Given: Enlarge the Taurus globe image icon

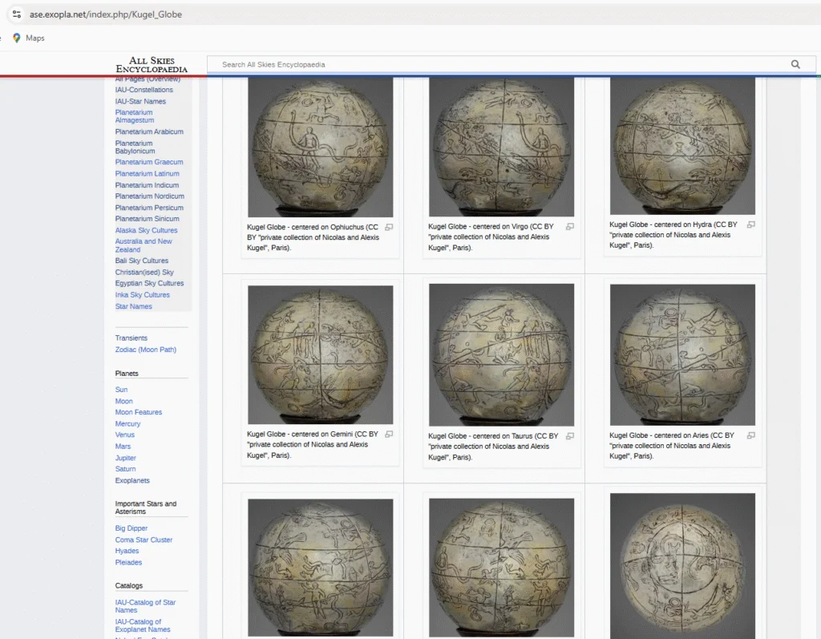Looking at the screenshot, I should click(570, 436).
